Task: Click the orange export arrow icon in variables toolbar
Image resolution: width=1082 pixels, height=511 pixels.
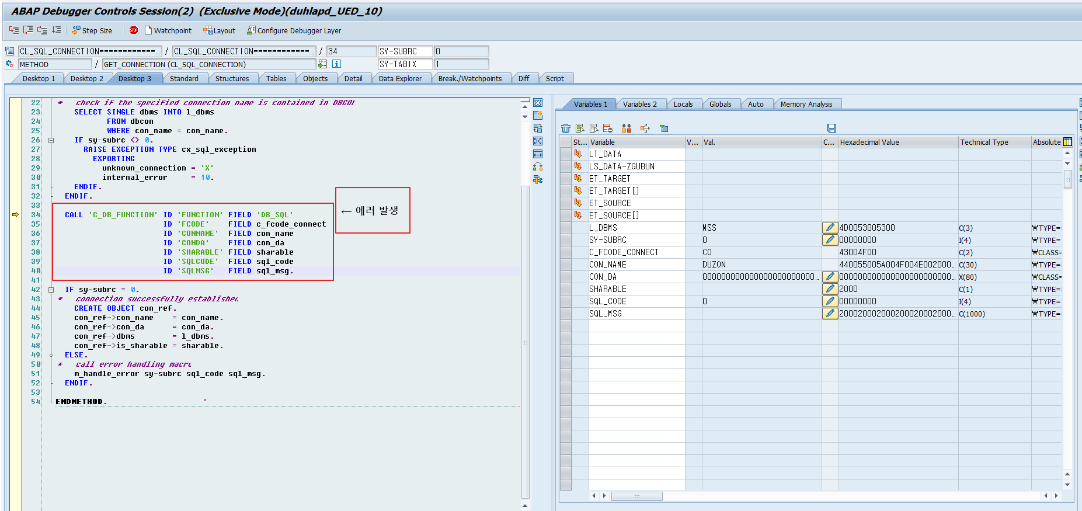Action: click(645, 128)
